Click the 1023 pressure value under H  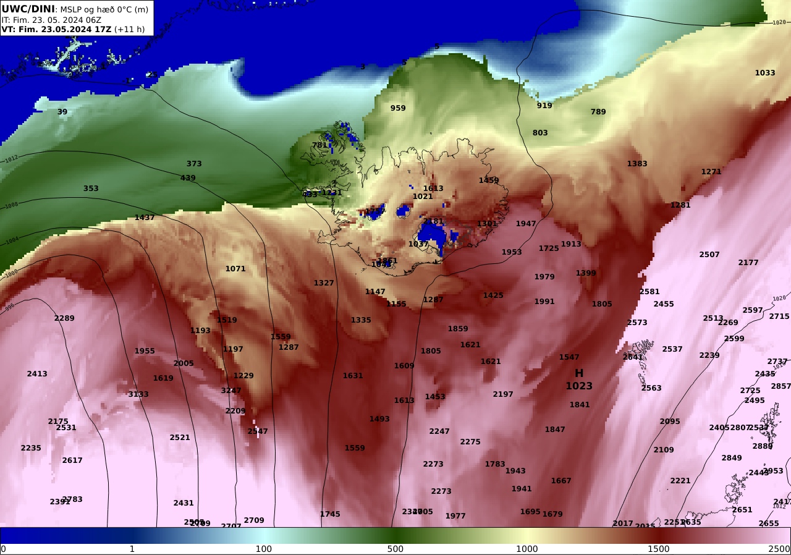tap(579, 386)
